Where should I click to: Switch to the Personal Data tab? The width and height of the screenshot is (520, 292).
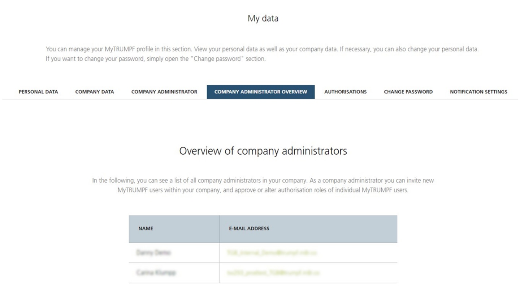click(x=38, y=92)
